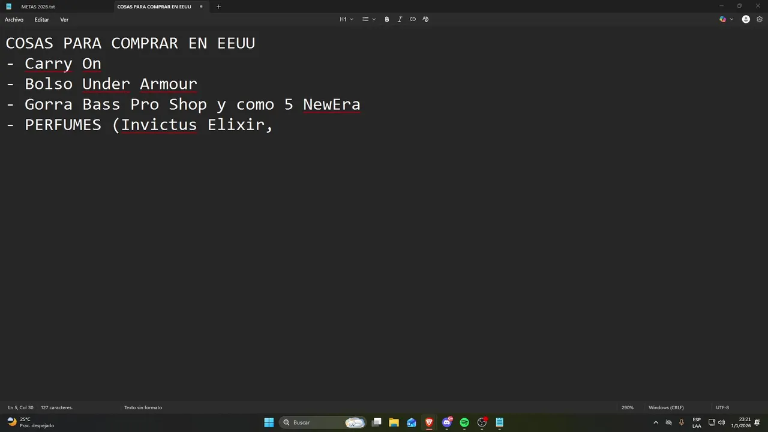The height and width of the screenshot is (432, 768).
Task: Open the Editar menu
Action: coord(41,20)
